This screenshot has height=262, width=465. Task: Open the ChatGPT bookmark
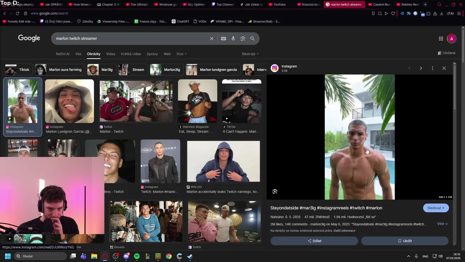[x=181, y=21]
